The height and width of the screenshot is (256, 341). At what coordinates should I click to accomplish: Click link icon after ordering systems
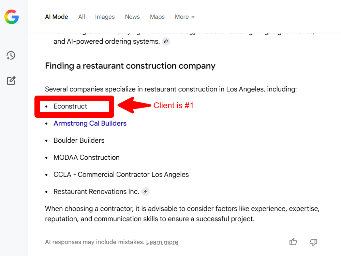click(166, 41)
